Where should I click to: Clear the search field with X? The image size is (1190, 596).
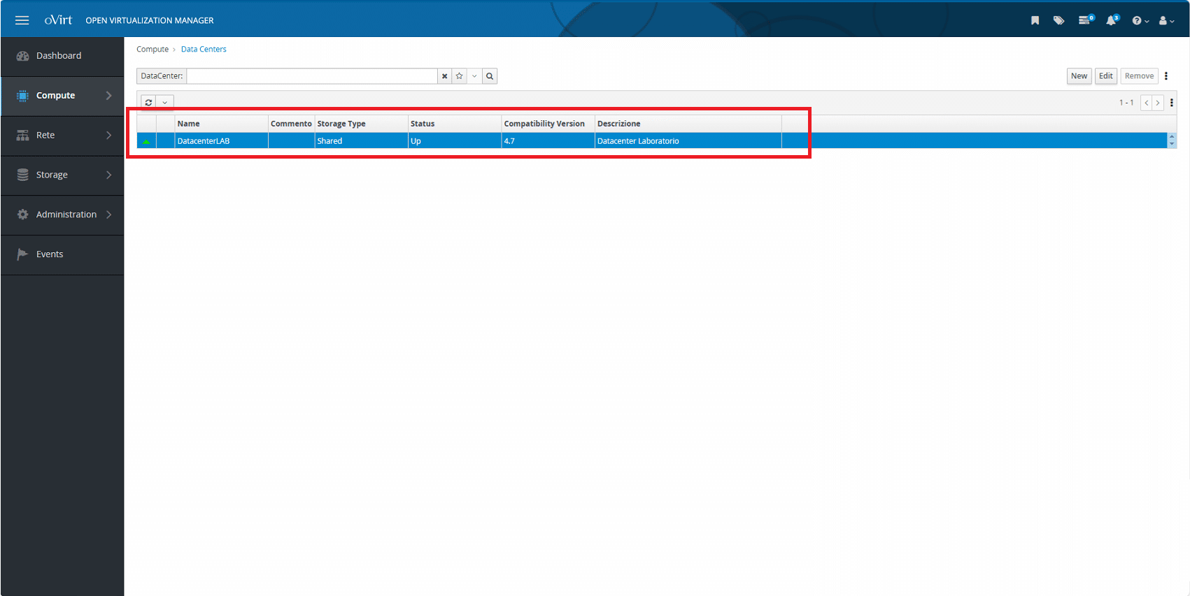tap(444, 76)
